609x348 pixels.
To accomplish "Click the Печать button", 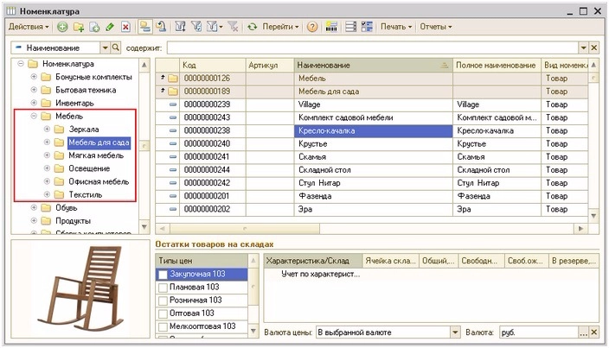I will click(394, 27).
